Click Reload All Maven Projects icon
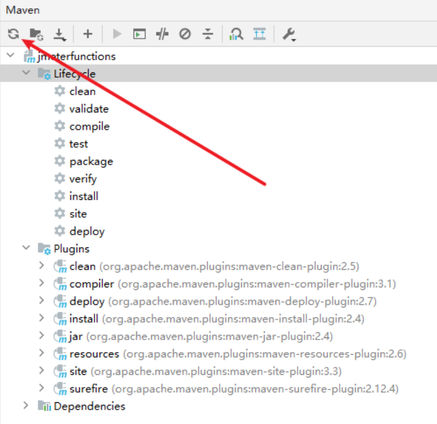Viewport: 437px width, 424px height. point(13,35)
